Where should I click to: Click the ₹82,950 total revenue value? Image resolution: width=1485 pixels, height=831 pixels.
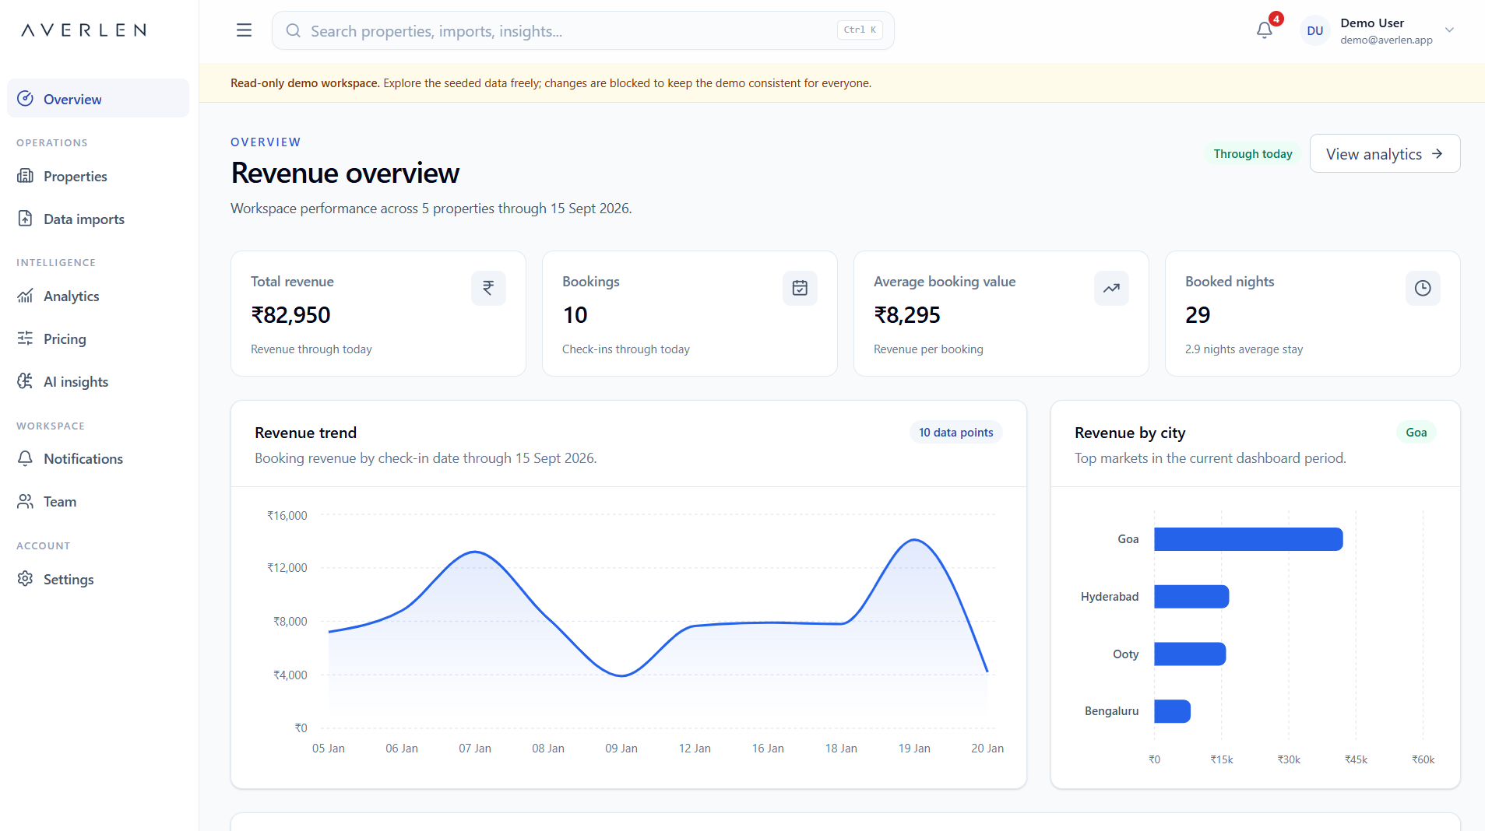coord(290,315)
